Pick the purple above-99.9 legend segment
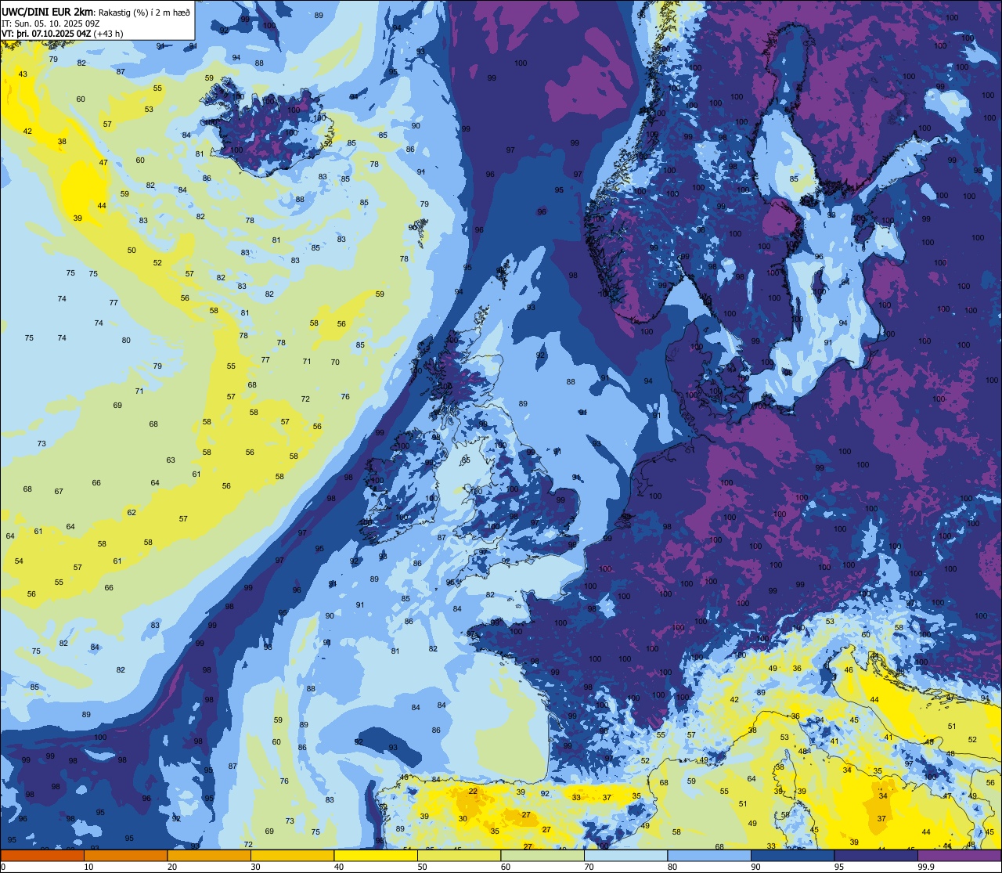1002x873 pixels. pos(959,856)
